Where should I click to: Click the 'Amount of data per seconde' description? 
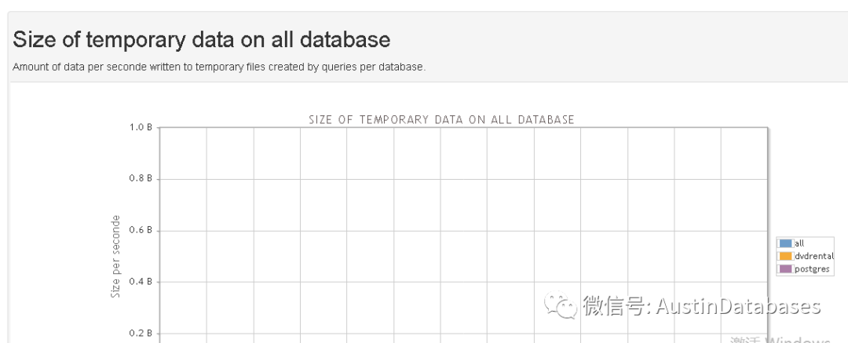pos(219,67)
